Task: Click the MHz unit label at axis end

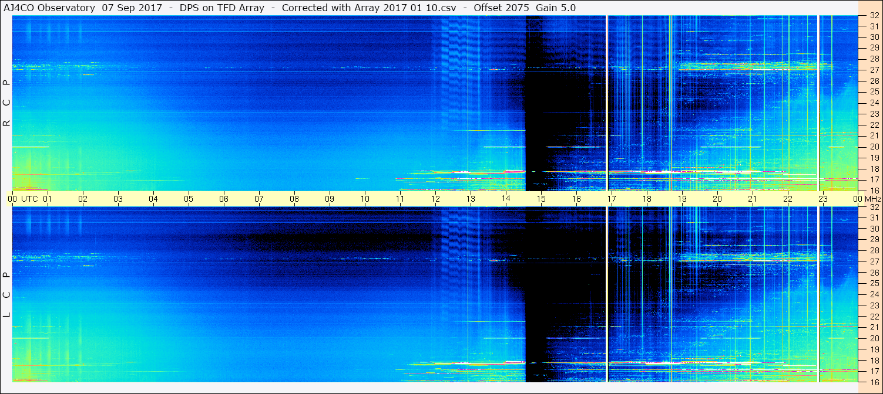Action: point(872,199)
